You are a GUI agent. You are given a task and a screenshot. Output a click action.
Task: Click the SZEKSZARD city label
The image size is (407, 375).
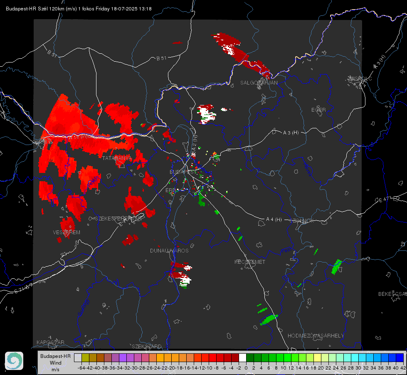click(x=146, y=346)
